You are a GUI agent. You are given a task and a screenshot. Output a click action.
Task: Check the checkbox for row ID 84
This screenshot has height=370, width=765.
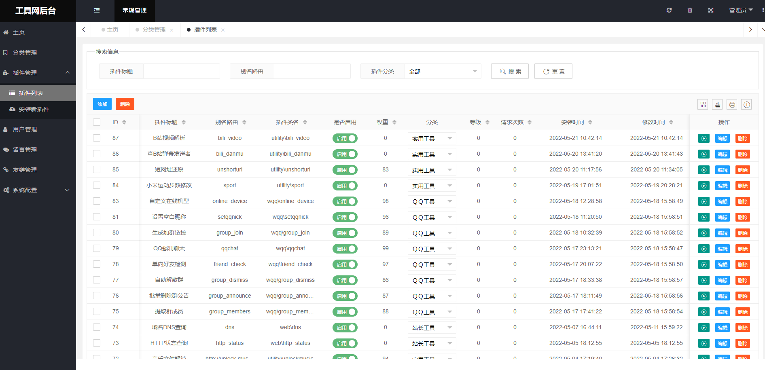(97, 185)
